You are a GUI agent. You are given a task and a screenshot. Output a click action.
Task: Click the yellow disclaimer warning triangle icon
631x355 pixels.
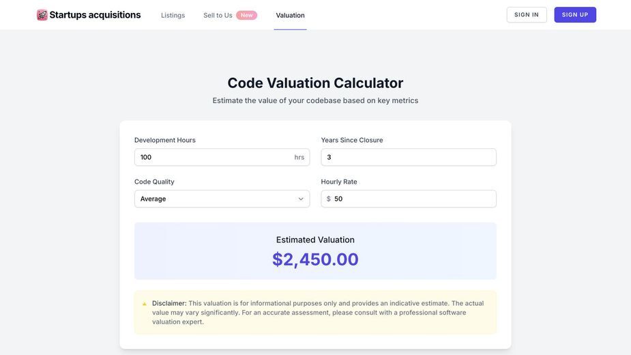point(145,304)
